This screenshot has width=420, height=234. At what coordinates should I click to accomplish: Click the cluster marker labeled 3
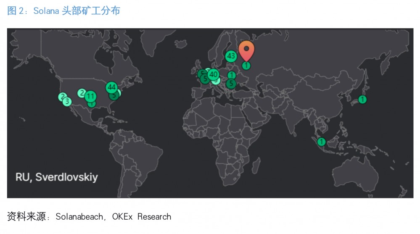(x=67, y=102)
